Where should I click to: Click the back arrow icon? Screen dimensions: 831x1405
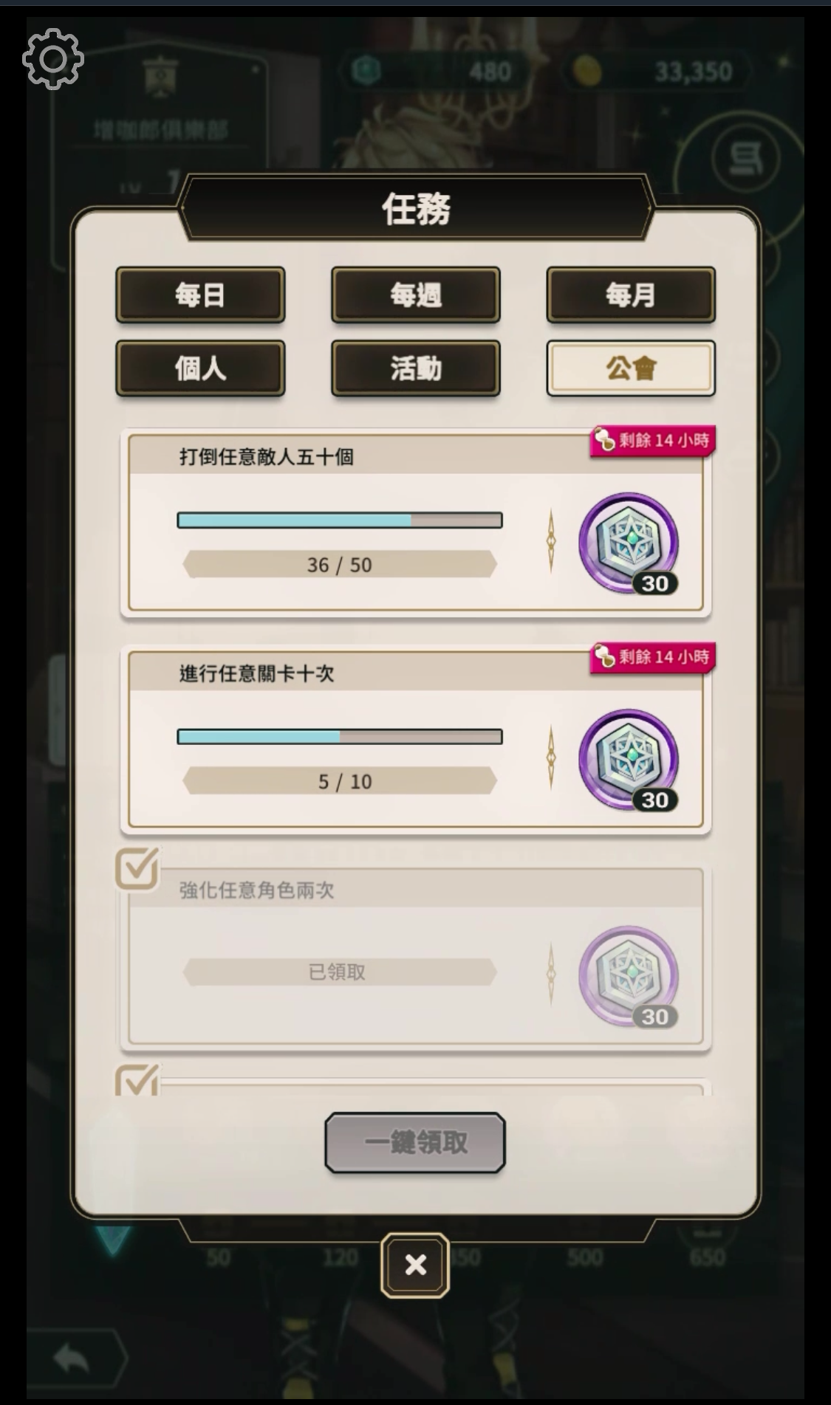point(72,1357)
